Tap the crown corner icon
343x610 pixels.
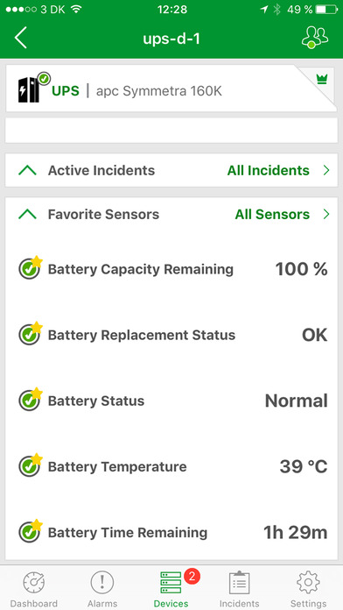point(321,79)
